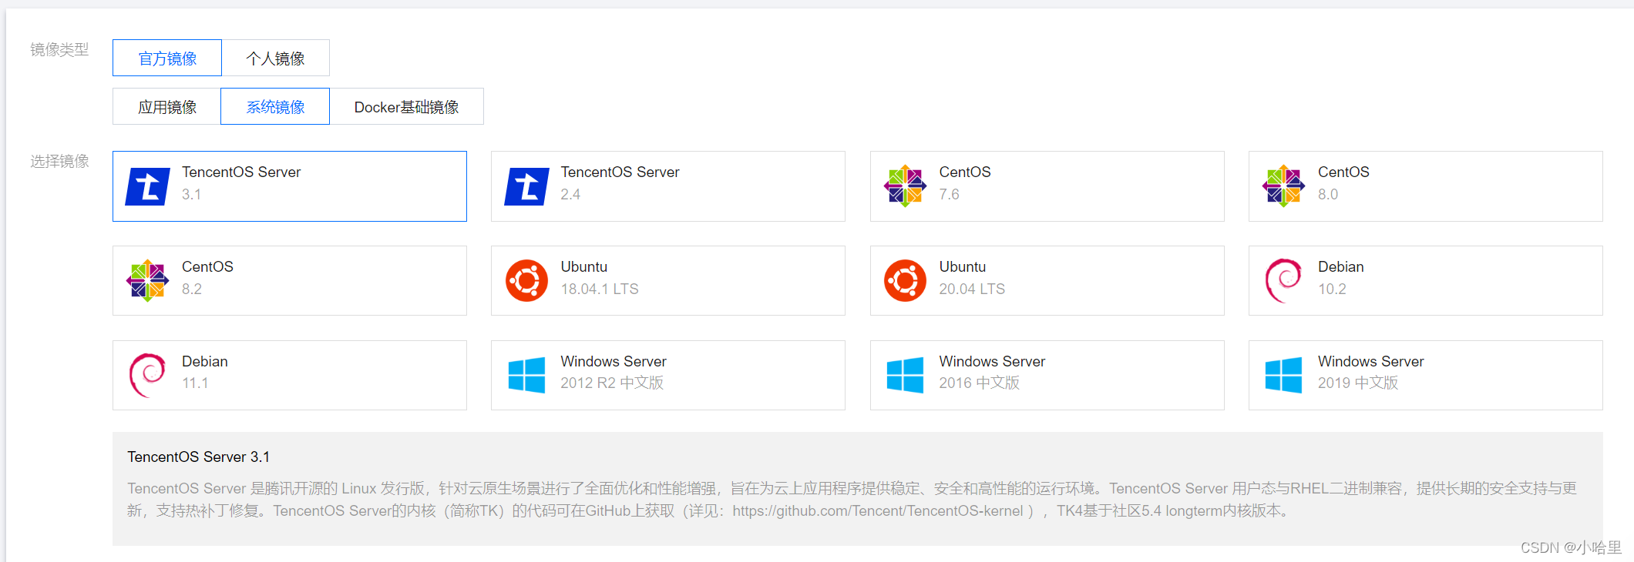1634x562 pixels.
Task: Click the TencentOS Server 2.4 logo icon
Action: [x=526, y=186]
